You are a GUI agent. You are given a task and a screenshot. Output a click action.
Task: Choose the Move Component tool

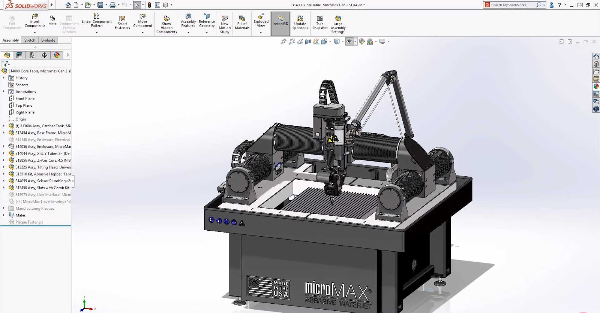coord(142,21)
